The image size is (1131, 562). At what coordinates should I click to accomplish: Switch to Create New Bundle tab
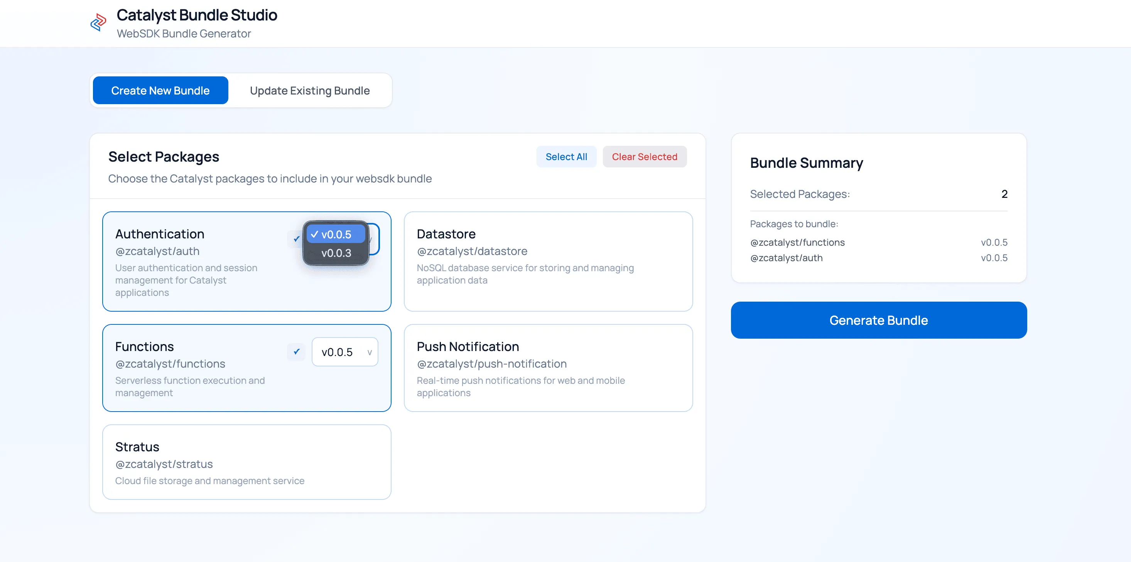160,90
